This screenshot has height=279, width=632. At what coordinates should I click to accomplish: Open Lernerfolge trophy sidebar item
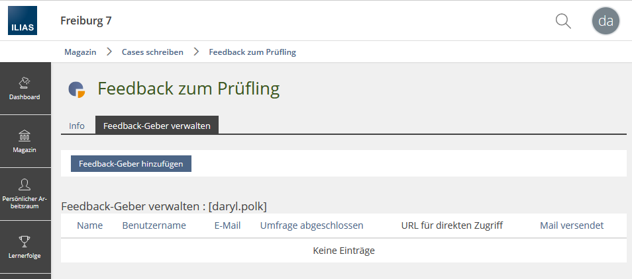tap(25, 246)
